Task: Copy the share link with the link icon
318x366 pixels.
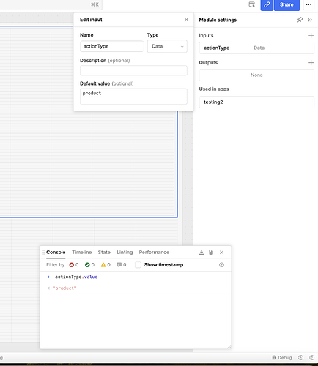Action: pos(267,5)
